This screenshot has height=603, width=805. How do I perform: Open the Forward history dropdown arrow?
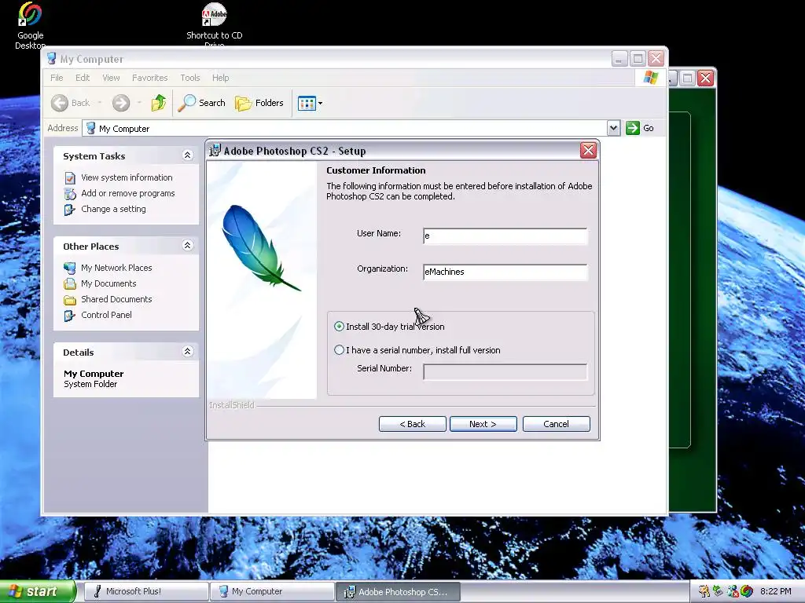(139, 103)
